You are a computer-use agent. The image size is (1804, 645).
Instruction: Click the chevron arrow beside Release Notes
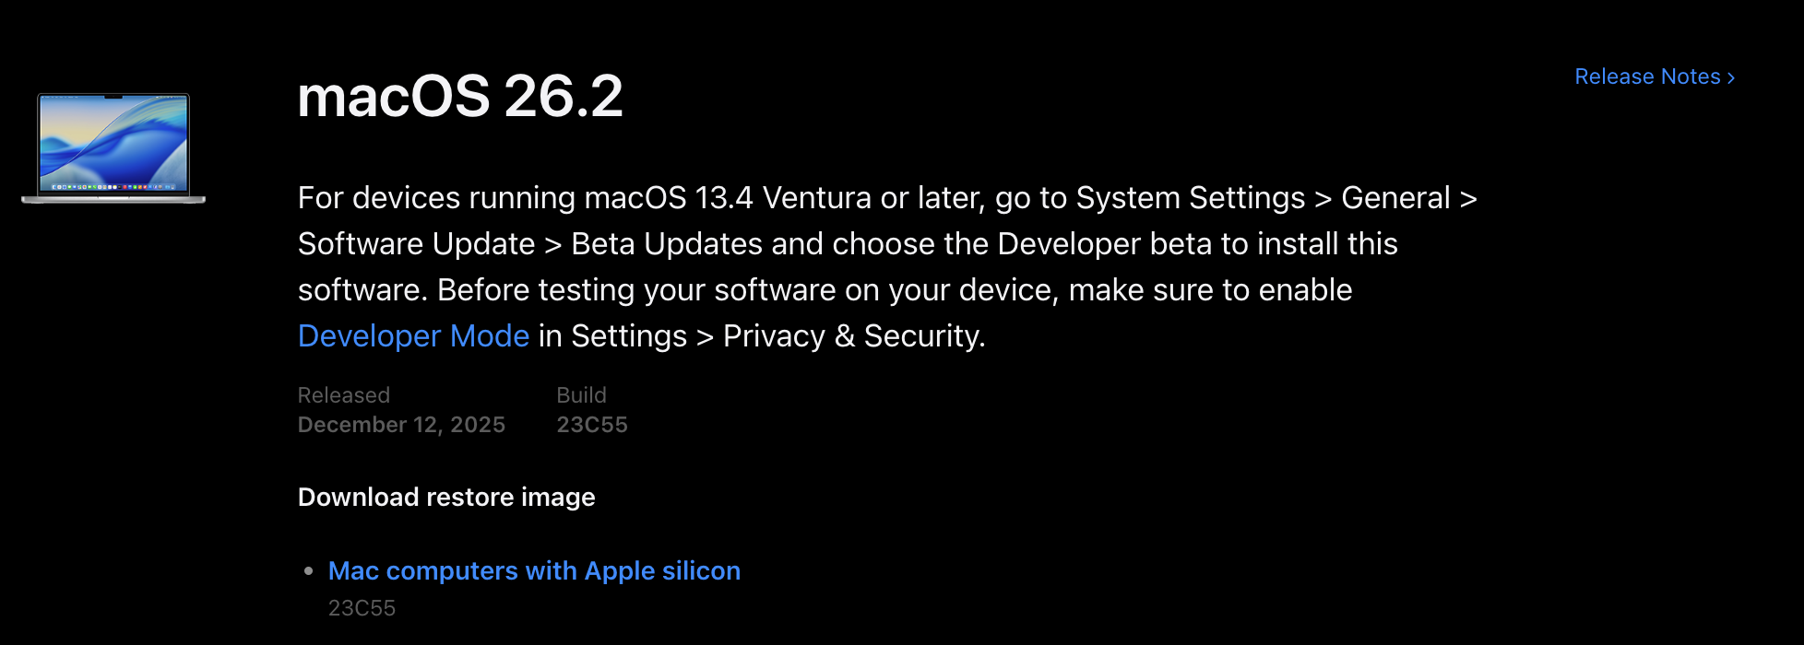point(1731,77)
